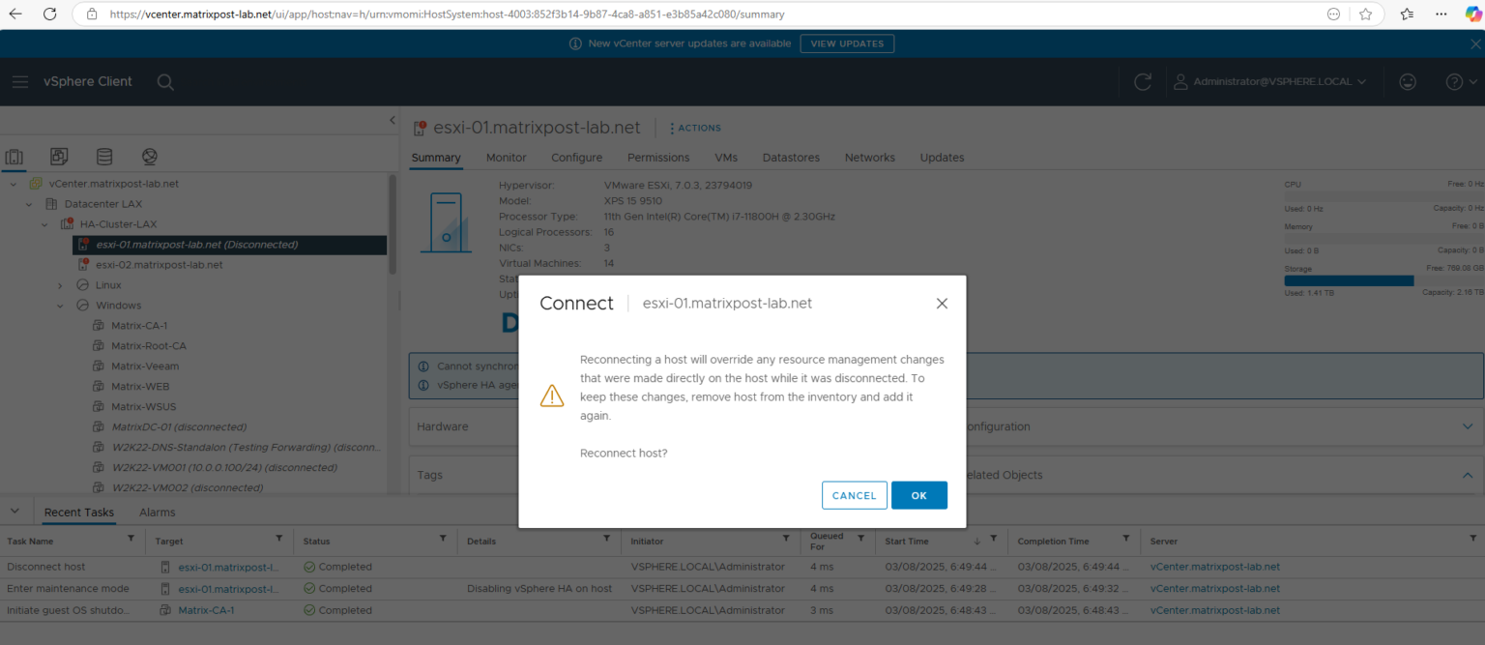Click the vSphere Client search magnifier
Viewport: 1485px width, 645px height.
(x=164, y=81)
